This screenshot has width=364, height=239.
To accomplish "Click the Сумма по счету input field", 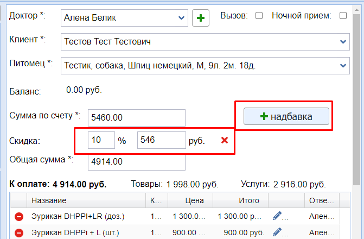I will pos(138,117).
